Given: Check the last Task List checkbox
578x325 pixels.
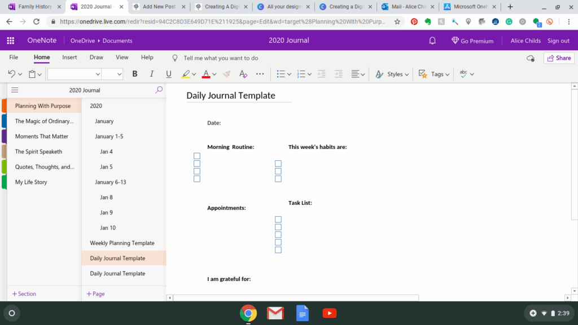Looking at the screenshot, I should click(x=278, y=250).
